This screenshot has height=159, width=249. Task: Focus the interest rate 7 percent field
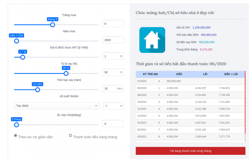pyautogui.click(x=113, y=106)
